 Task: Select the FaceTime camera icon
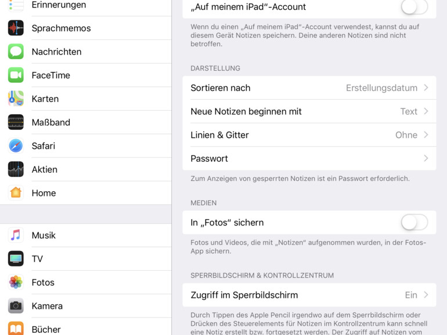click(x=16, y=75)
